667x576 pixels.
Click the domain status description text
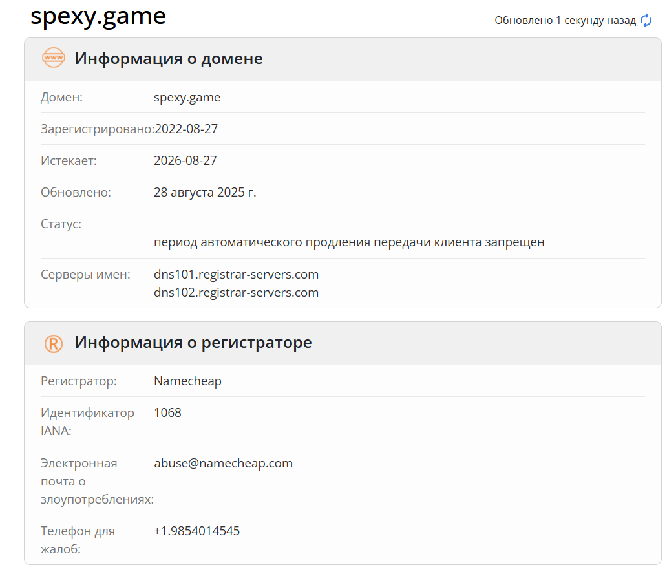[x=349, y=242]
